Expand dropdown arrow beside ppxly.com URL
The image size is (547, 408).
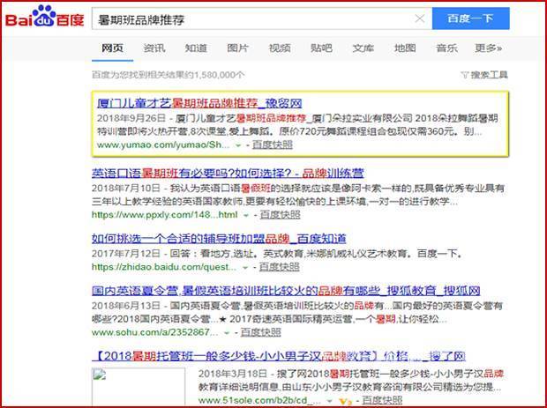246,215
